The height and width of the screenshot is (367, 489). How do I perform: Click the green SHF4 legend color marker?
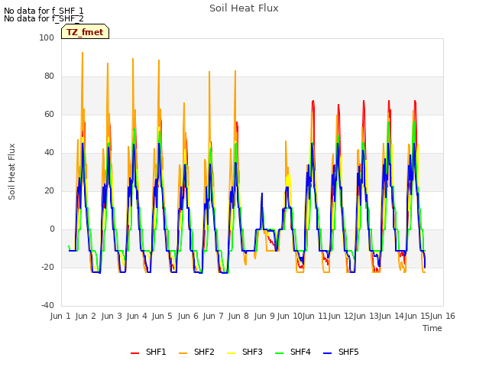280,353
